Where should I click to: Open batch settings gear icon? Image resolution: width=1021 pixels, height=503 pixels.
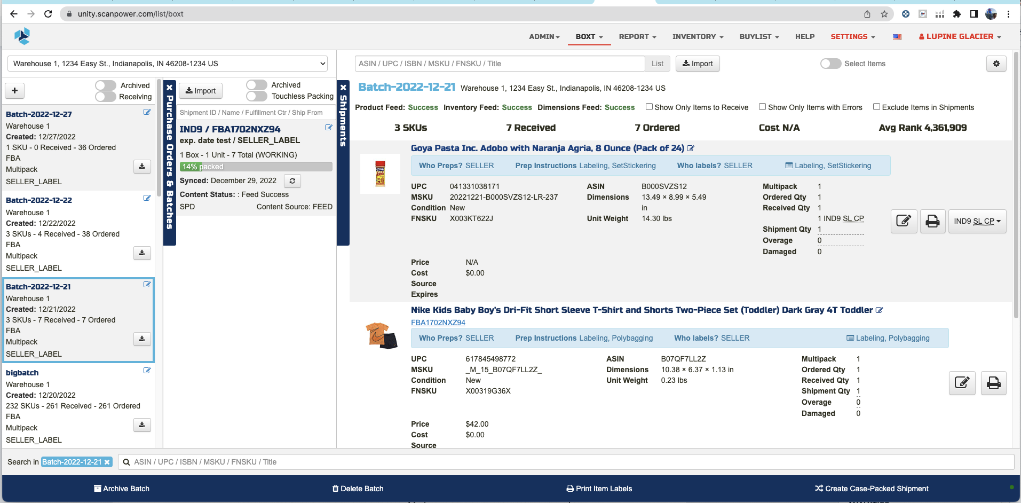pyautogui.click(x=996, y=64)
